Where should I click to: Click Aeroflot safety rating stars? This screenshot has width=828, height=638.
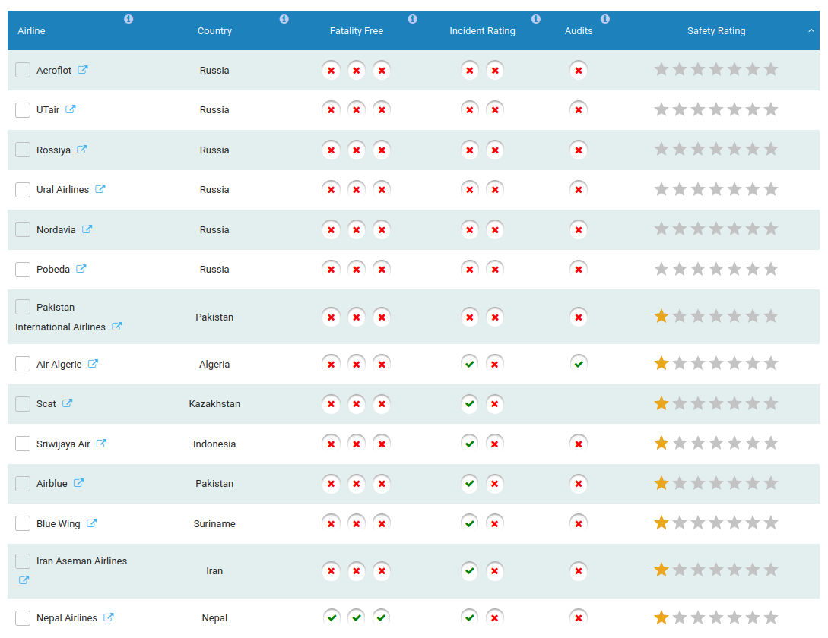716,69
